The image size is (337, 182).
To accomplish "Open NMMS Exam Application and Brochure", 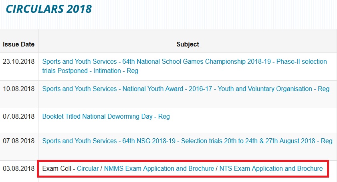I will pyautogui.click(x=159, y=168).
